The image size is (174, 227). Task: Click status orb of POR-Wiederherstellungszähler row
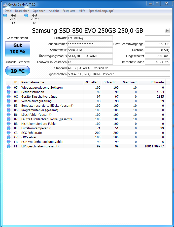point(9,142)
